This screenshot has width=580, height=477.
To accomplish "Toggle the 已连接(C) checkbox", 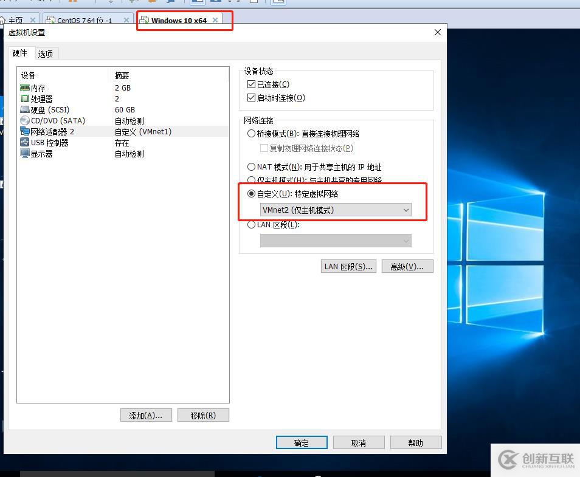I will (x=251, y=84).
